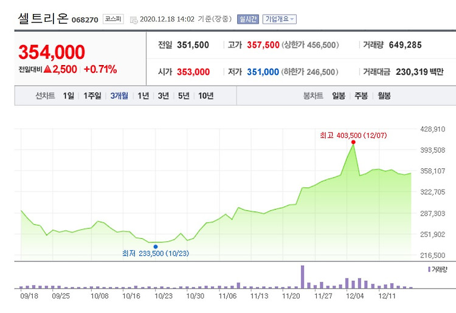Click the 상한가 456,500 text
Image resolution: width=456 pixels, height=313 pixels.
click(x=310, y=45)
